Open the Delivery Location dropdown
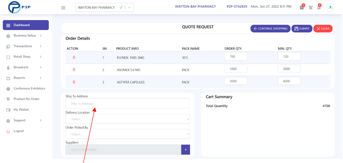The height and width of the screenshot is (163, 343). click(127, 119)
